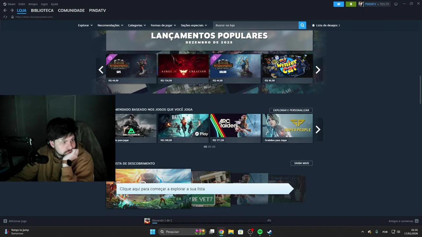
Task: Open Microsoft Store from the taskbar
Action: (x=241, y=232)
